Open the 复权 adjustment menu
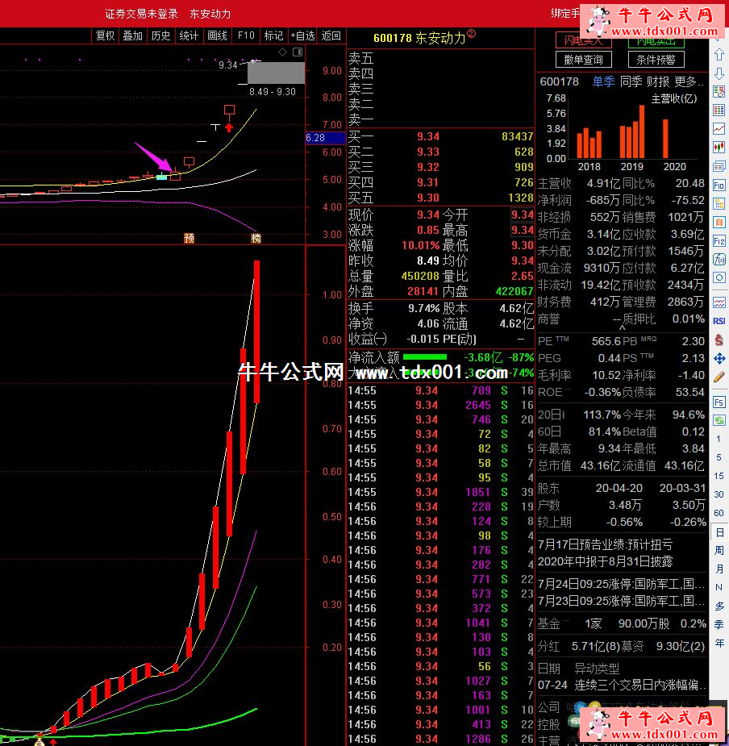 [x=105, y=35]
